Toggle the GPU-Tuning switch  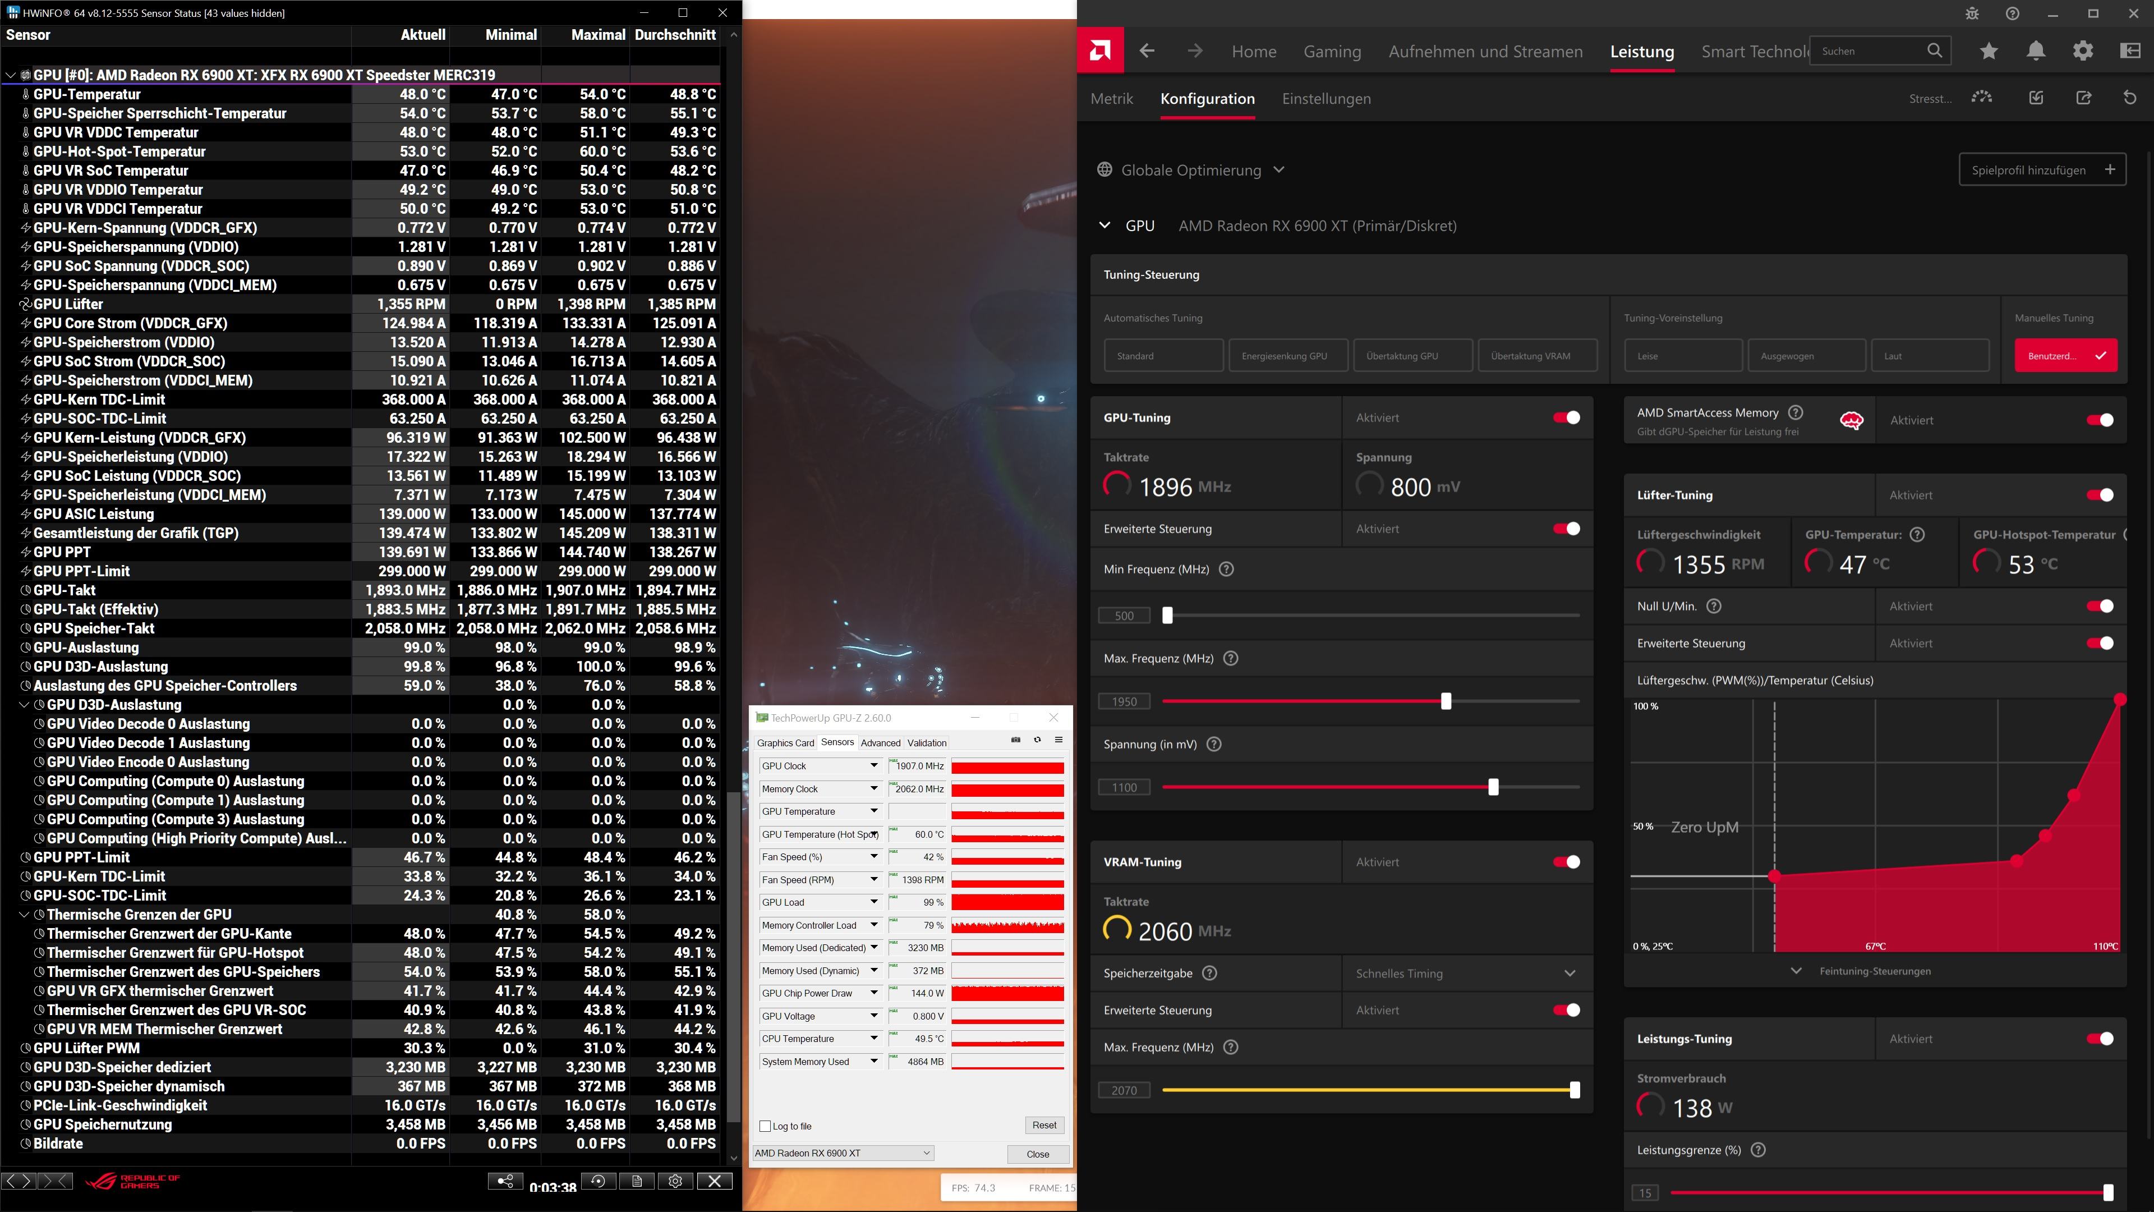click(x=1566, y=417)
